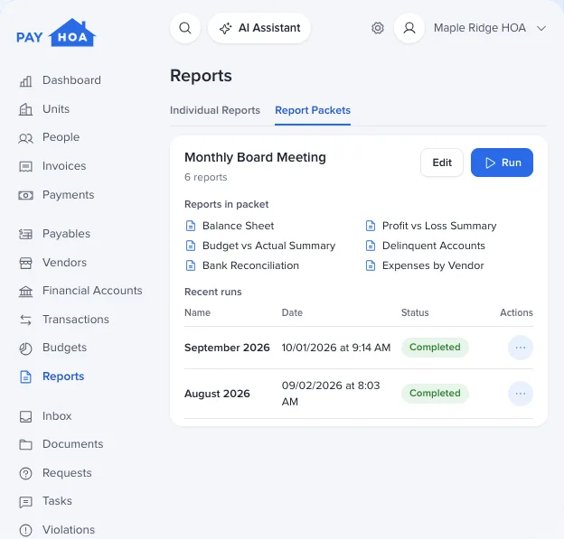Screen dimensions: 564x539
Task: Click the Vendors storefront icon
Action: 25,263
